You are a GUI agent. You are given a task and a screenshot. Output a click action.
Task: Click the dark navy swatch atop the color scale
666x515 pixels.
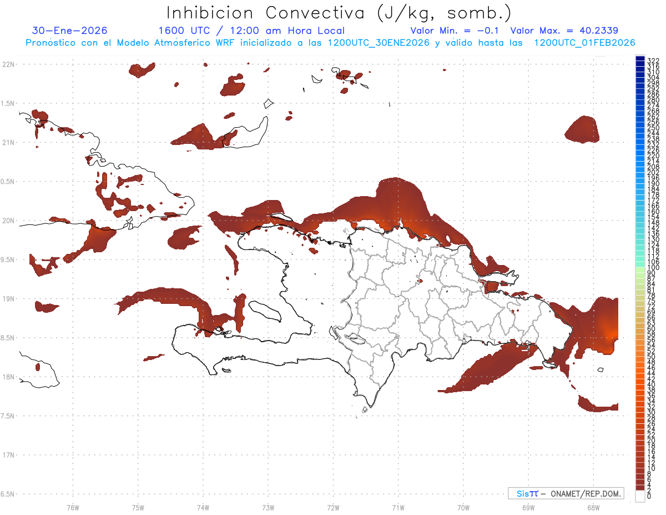(640, 59)
